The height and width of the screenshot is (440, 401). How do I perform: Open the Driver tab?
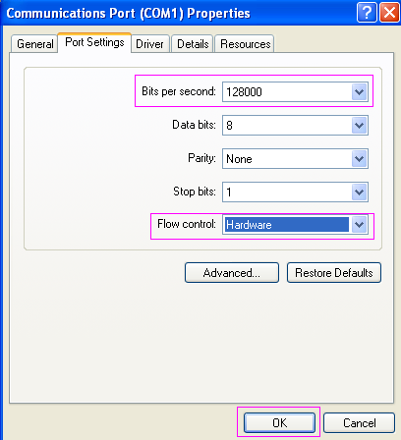coord(149,44)
